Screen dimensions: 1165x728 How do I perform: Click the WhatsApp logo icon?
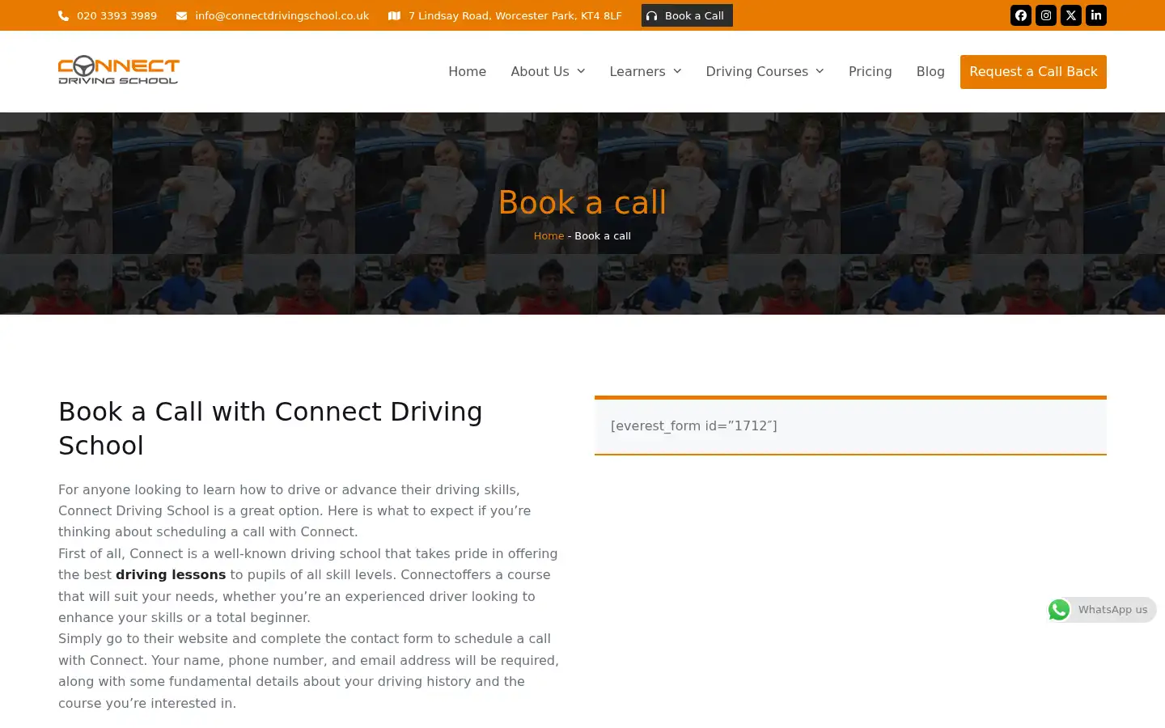click(1059, 610)
